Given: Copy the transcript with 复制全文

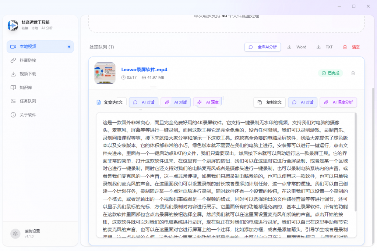Looking at the screenshot, I should tap(269, 102).
